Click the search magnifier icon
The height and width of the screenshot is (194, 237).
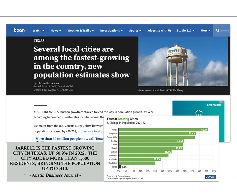(x=218, y=30)
